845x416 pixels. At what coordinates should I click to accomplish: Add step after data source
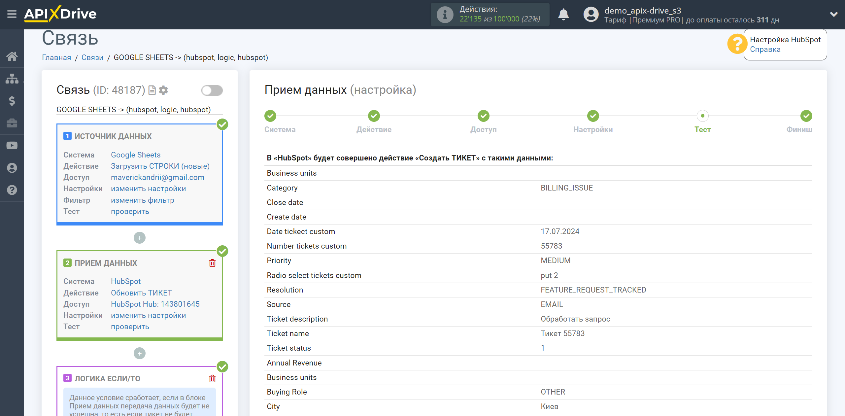(x=140, y=238)
